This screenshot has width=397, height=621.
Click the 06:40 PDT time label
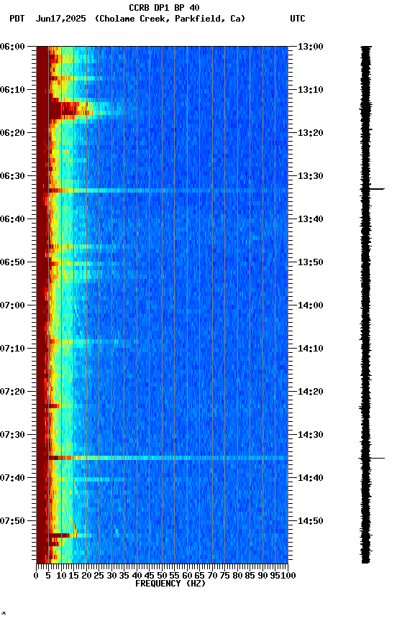coord(12,219)
